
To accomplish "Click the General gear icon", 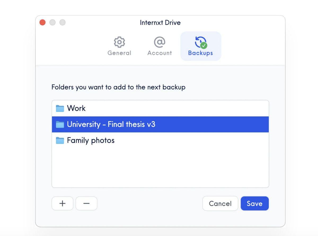I will pyautogui.click(x=120, y=42).
